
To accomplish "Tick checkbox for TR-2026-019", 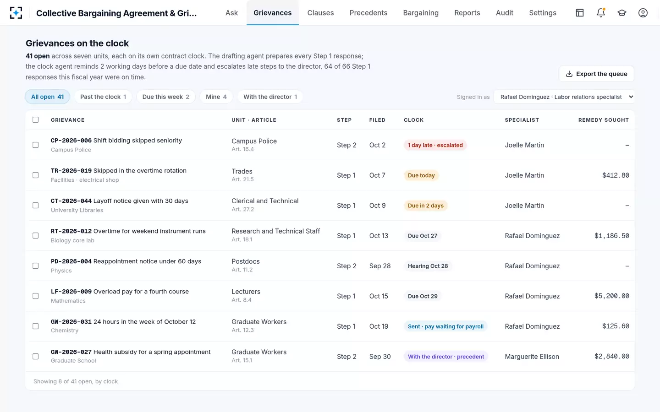I will (x=36, y=175).
